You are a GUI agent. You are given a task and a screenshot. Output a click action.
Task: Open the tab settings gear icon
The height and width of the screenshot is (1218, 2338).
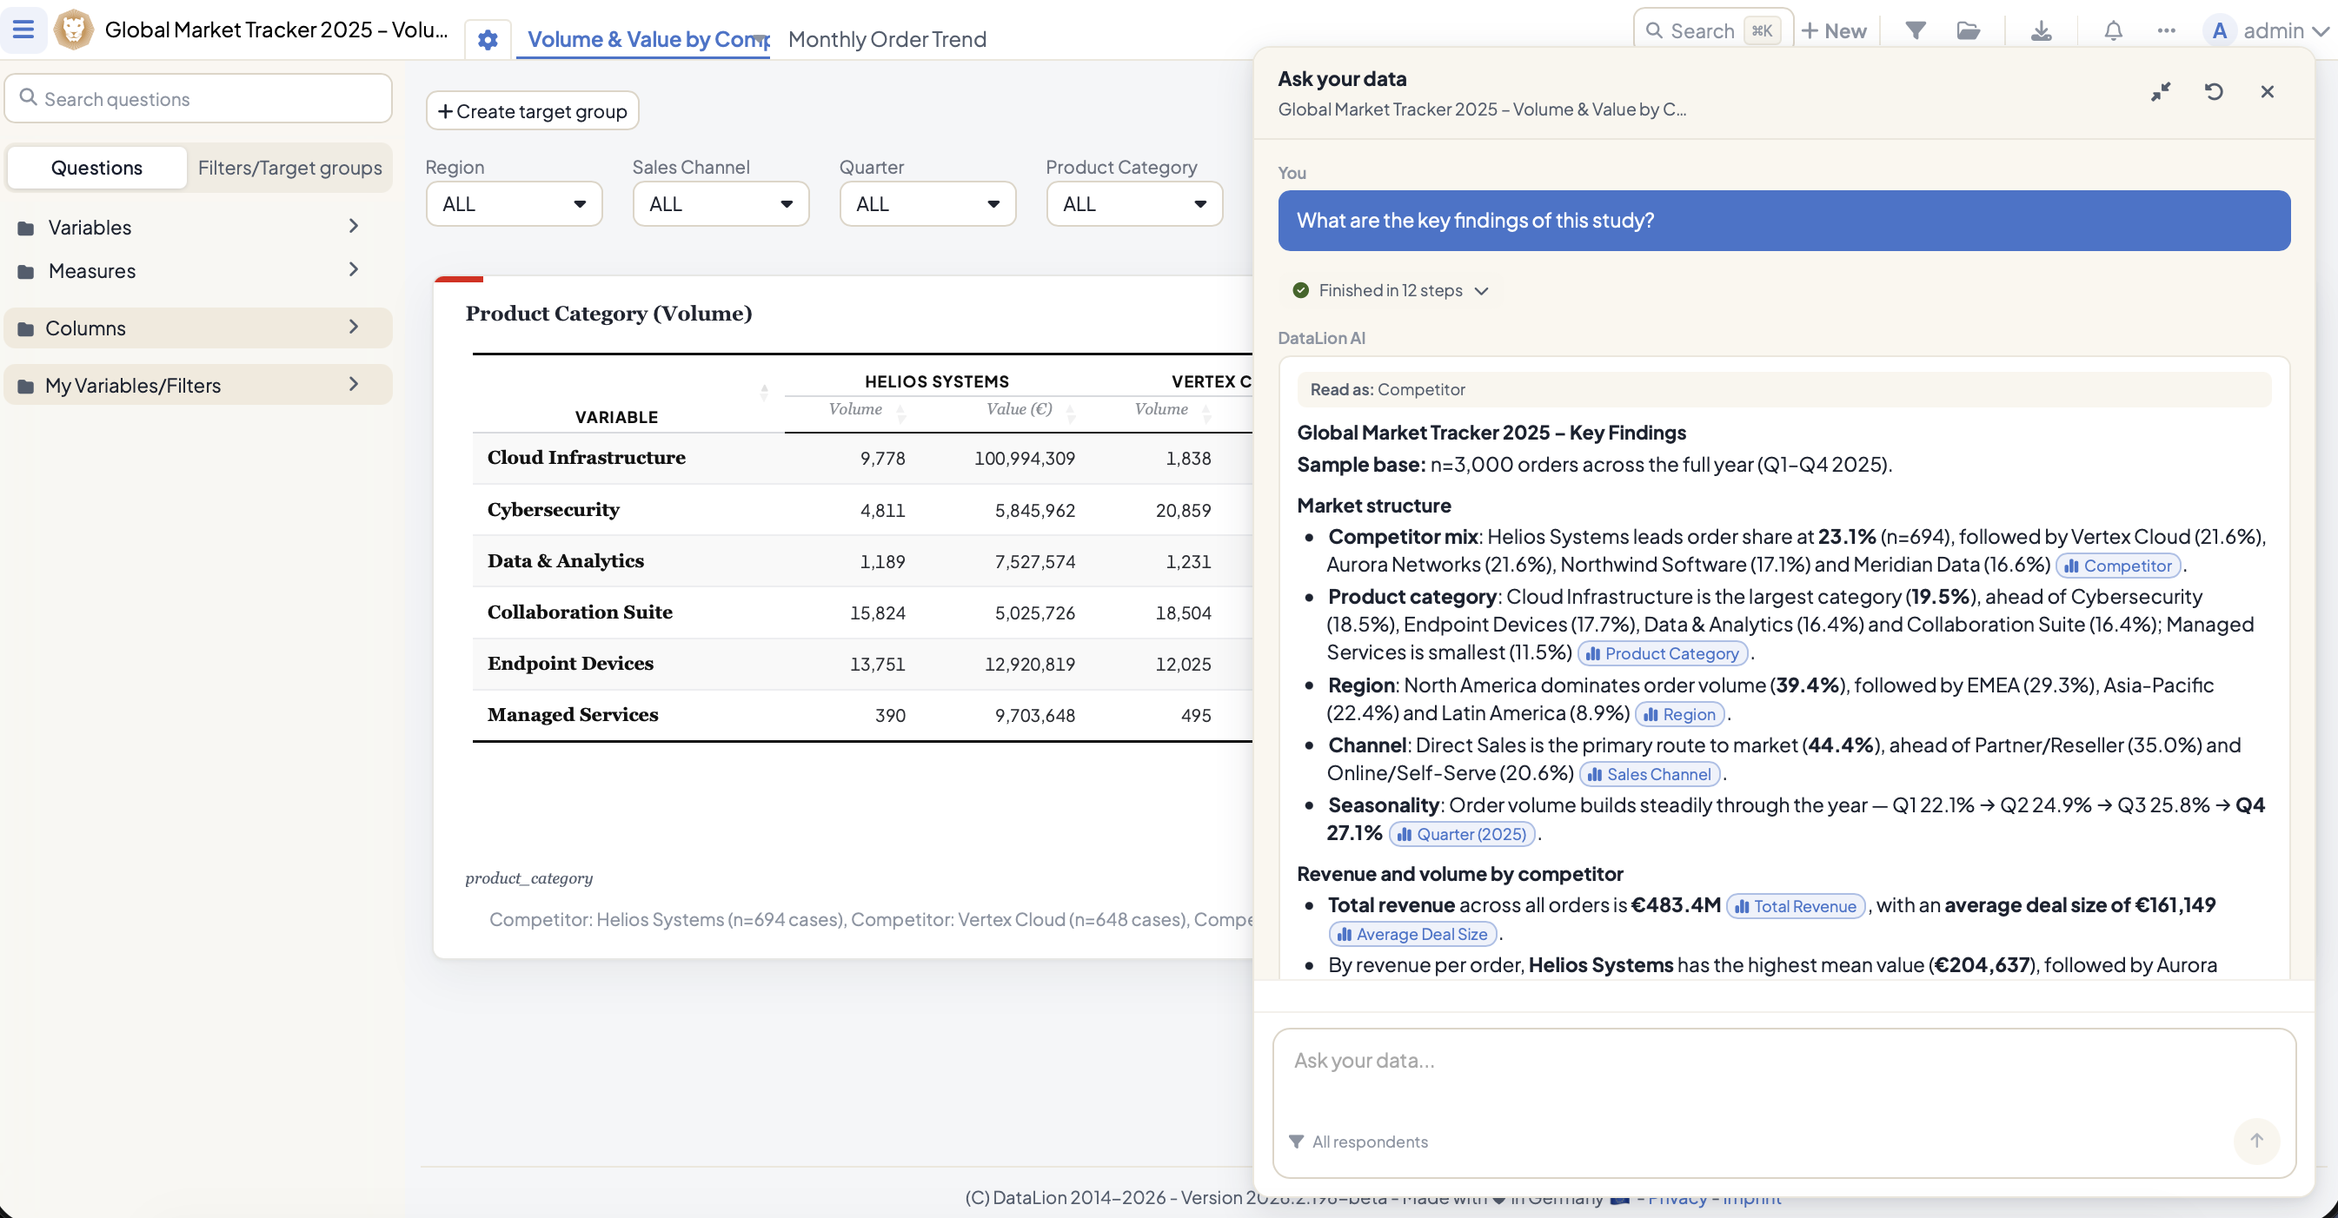[488, 40]
